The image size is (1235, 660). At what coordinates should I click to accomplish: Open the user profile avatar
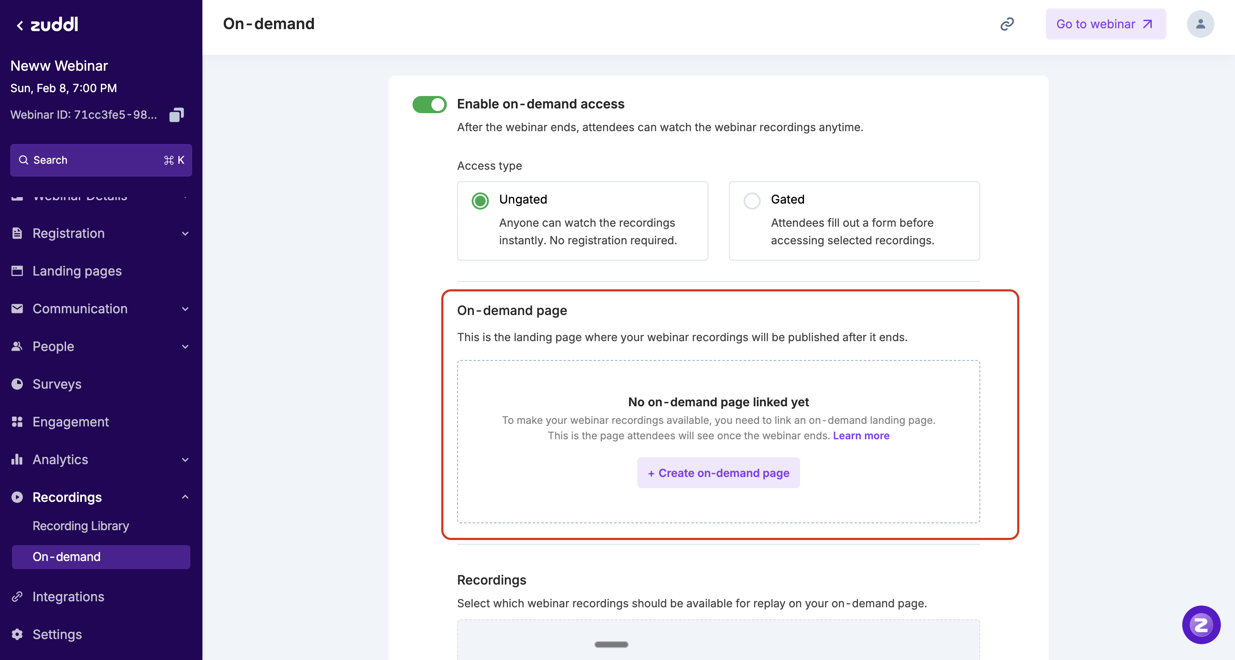pos(1200,24)
